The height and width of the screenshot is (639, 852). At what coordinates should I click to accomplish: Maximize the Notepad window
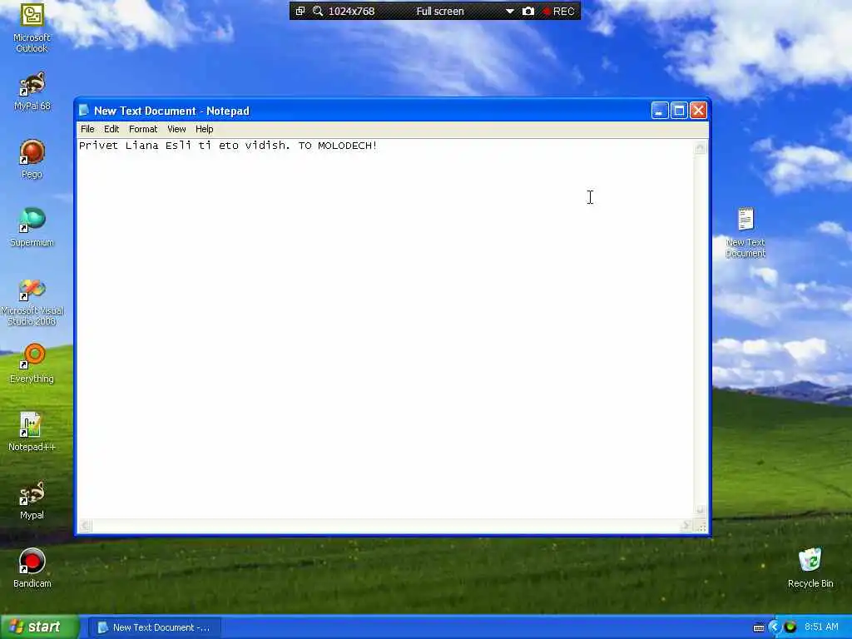(679, 111)
